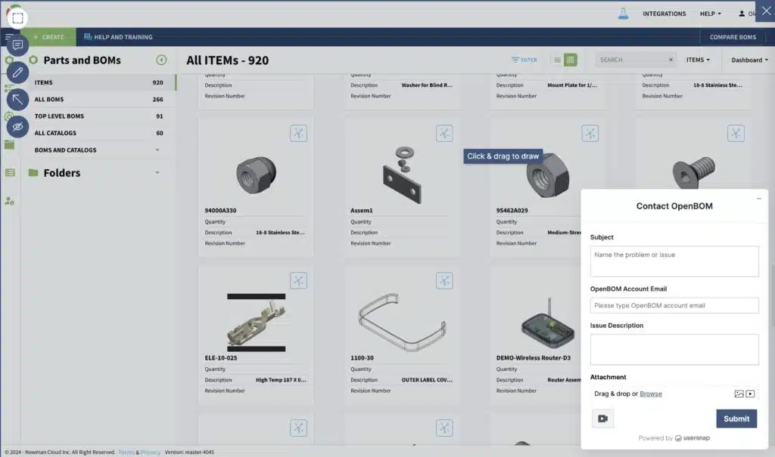
Task: Open graph view icon on 1100-30 card
Action: tap(444, 281)
